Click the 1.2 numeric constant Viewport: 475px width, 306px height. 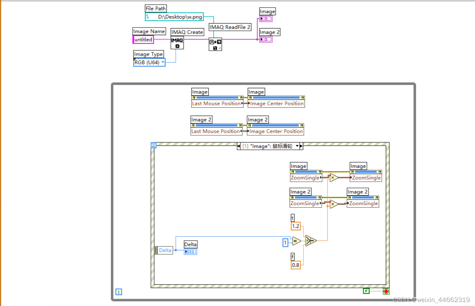point(296,226)
